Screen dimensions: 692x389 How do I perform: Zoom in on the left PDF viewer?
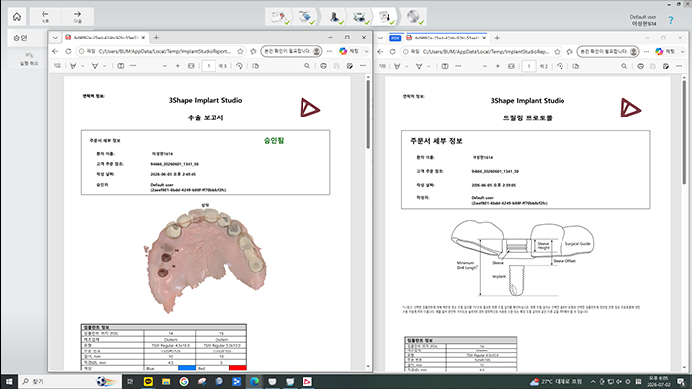click(x=177, y=66)
